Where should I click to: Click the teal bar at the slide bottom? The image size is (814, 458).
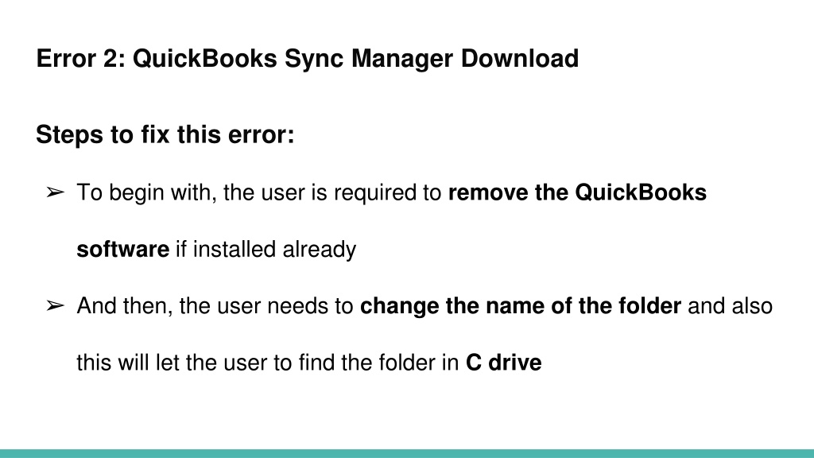pyautogui.click(x=407, y=454)
